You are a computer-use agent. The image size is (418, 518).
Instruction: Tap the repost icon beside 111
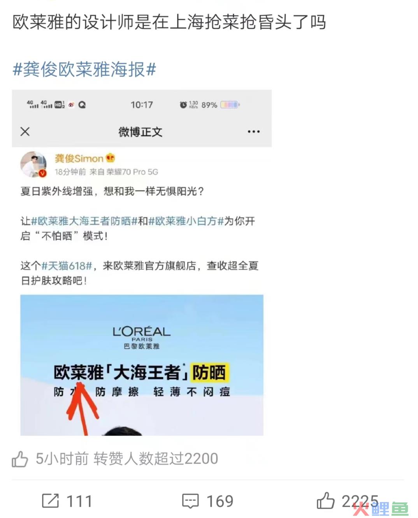click(50, 500)
